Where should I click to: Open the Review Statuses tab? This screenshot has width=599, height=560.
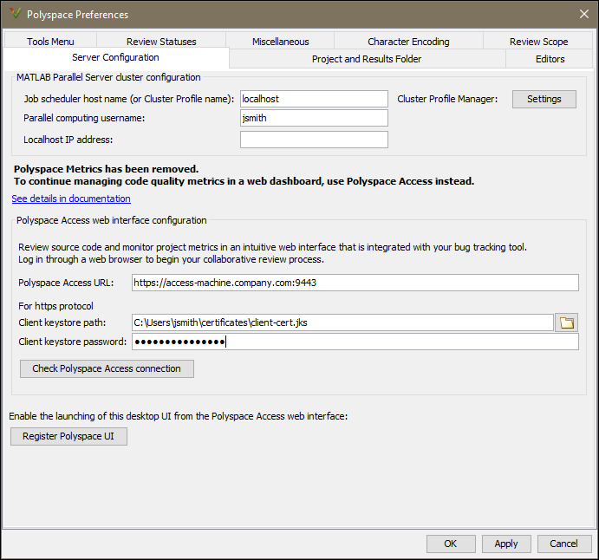[x=161, y=42]
